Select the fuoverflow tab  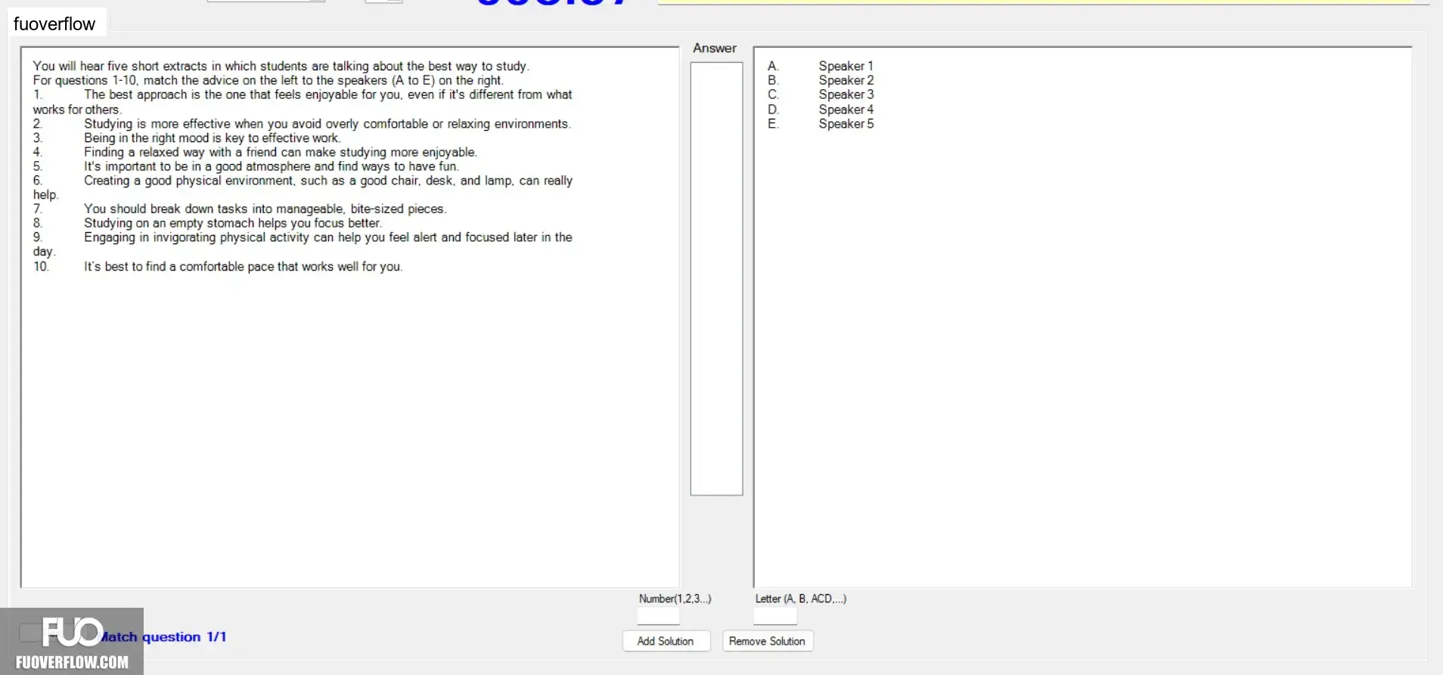point(54,24)
